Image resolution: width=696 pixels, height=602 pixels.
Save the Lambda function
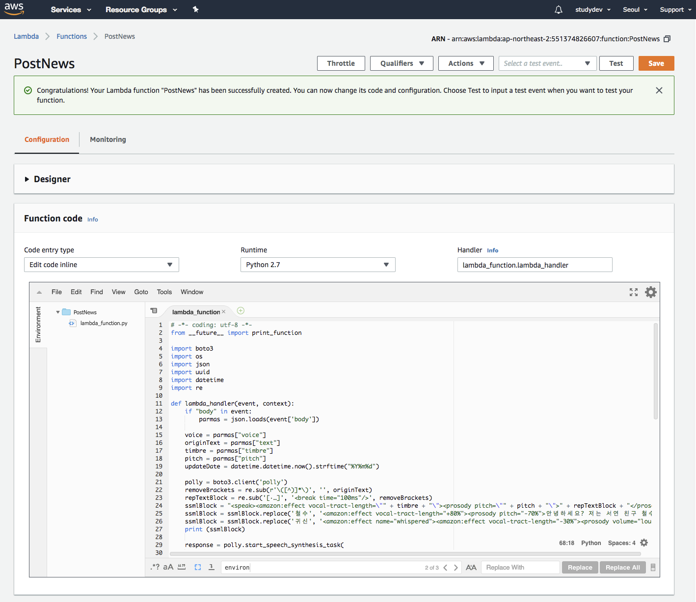coord(656,63)
